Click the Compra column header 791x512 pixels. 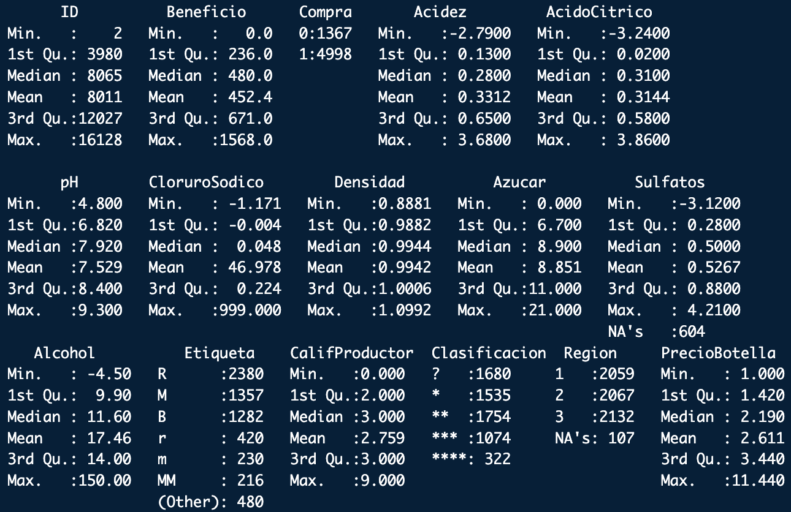326,12
